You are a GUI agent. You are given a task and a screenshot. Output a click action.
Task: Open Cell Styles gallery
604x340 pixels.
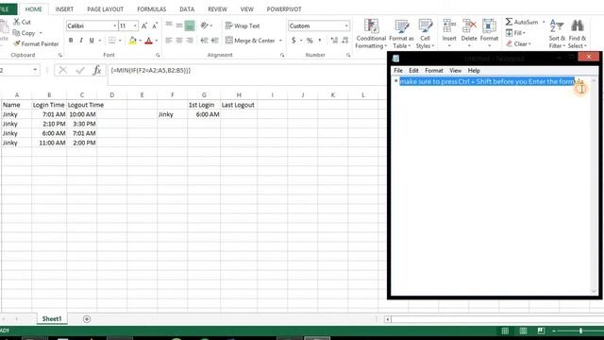click(x=426, y=34)
